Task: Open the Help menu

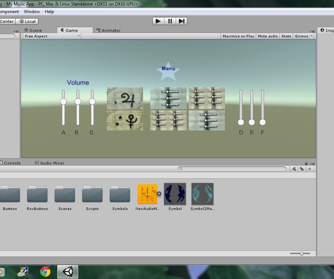Action: [49, 12]
